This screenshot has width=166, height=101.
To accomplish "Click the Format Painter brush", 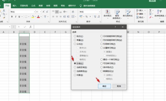I will (x=4, y=18).
